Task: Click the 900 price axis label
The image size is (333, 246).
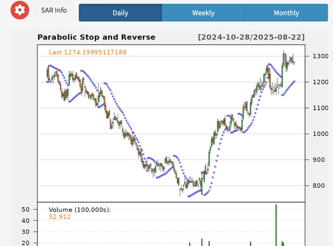Action: pyautogui.click(x=318, y=160)
